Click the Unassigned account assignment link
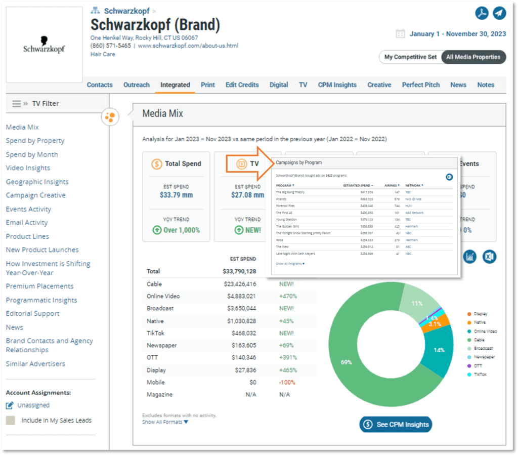Screen dimensions: 518x455 [33, 405]
